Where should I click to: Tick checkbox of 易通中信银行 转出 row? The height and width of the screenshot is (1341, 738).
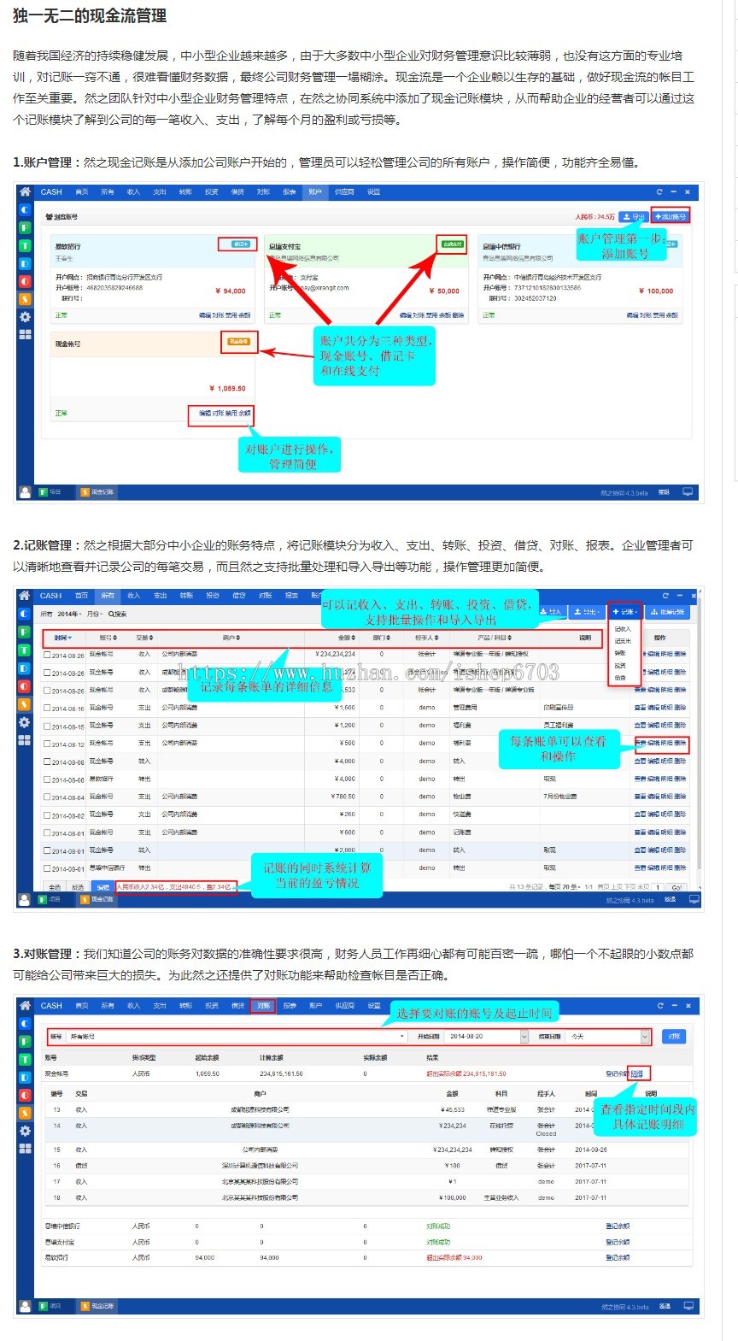[x=47, y=868]
